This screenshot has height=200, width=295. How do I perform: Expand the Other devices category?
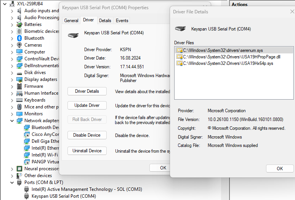pyautogui.click(x=12, y=176)
